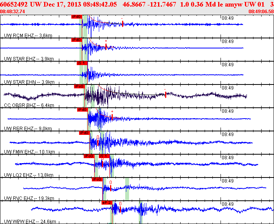This screenshot has width=274, height=224.
Task: Click the 08:49 time label on OBSR trace
Action: coord(227,88)
